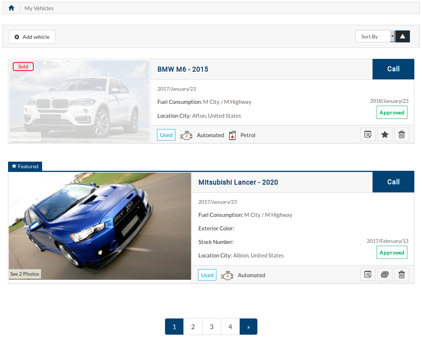Edit the Mitsubishi Lancer listing

[368, 275]
